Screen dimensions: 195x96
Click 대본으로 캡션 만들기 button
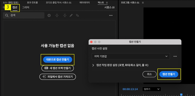point(57,60)
